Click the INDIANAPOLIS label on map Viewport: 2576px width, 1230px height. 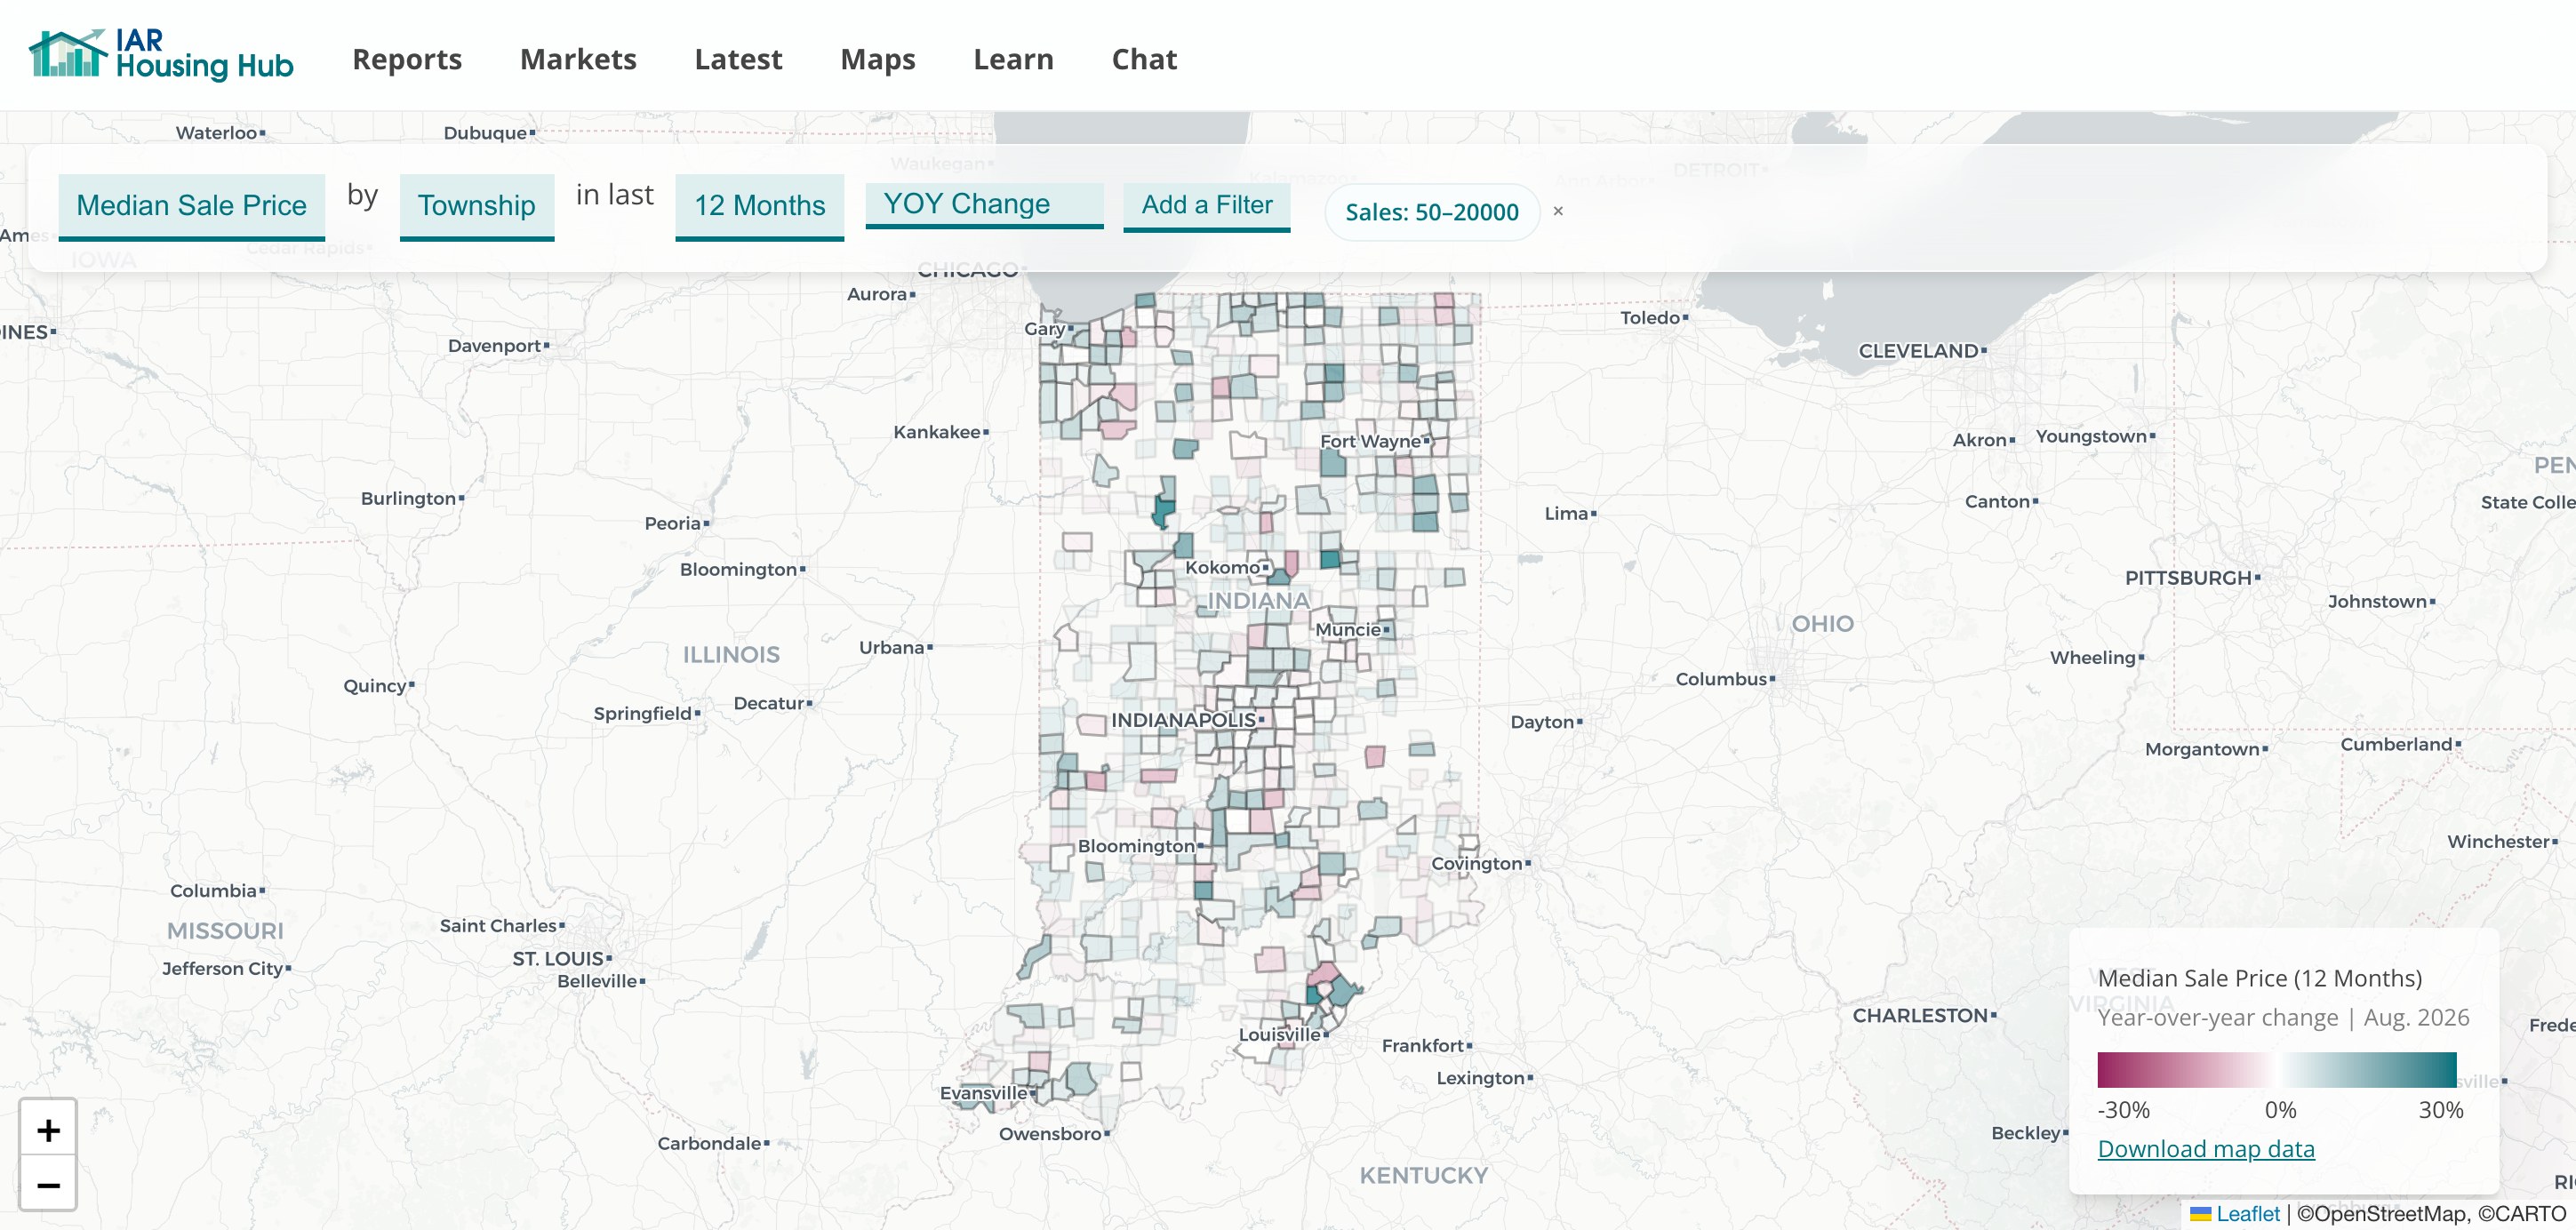coord(1184,720)
